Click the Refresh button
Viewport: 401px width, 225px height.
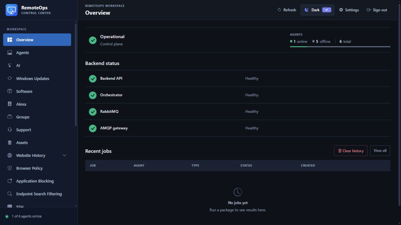pyautogui.click(x=287, y=10)
